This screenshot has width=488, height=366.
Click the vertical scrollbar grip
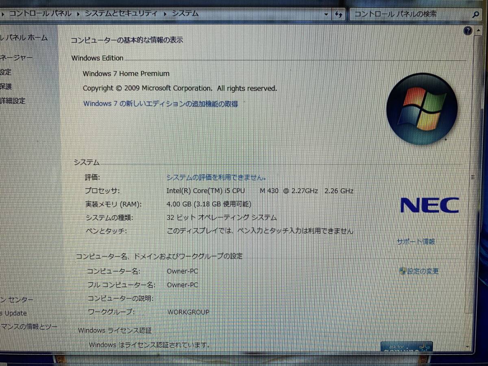pyautogui.click(x=473, y=177)
